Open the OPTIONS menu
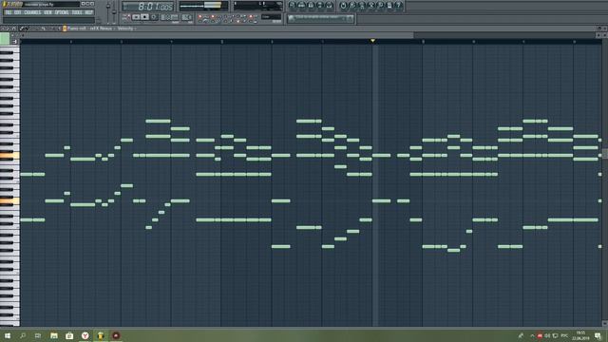The image size is (608, 342). click(x=62, y=12)
